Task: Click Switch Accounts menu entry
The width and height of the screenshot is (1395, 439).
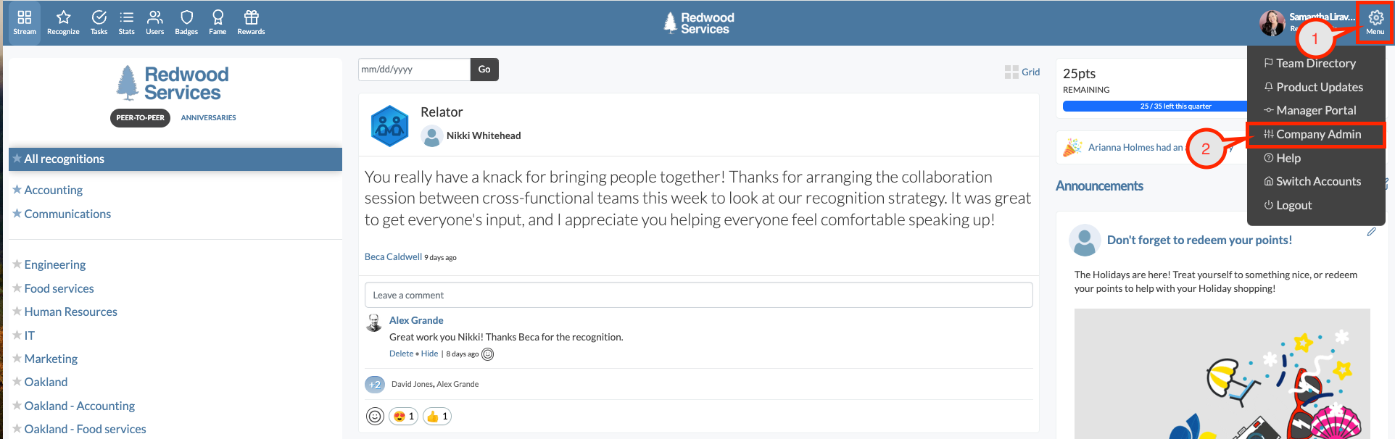Action: pyautogui.click(x=1312, y=181)
